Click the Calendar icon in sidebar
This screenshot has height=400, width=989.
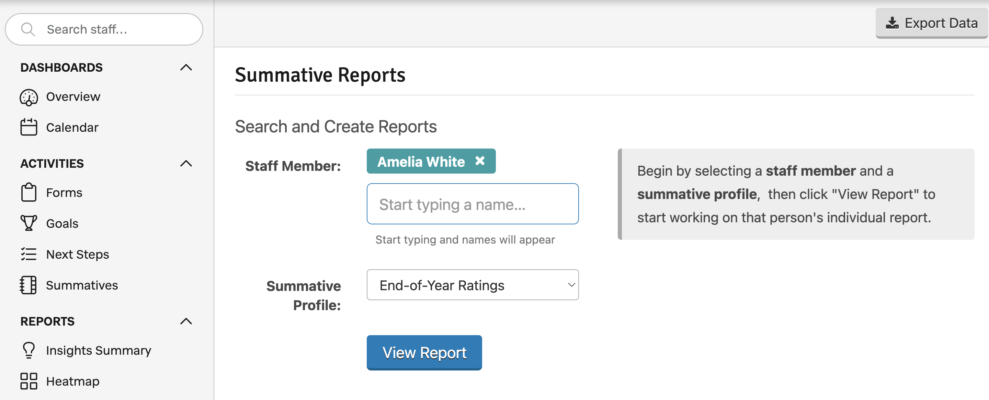(x=29, y=127)
